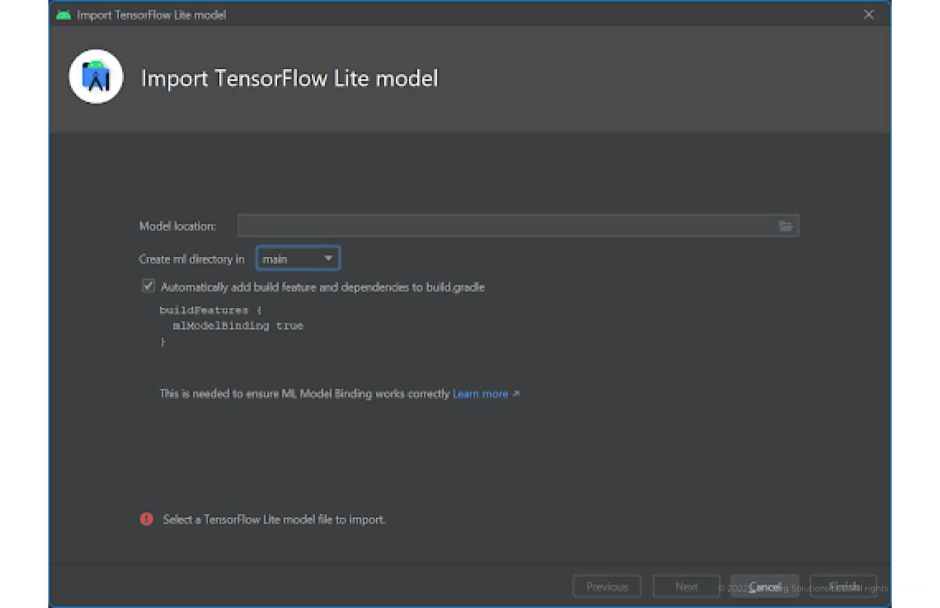
Task: Click the 'buildFeatures {' code line
Action: coord(211,310)
